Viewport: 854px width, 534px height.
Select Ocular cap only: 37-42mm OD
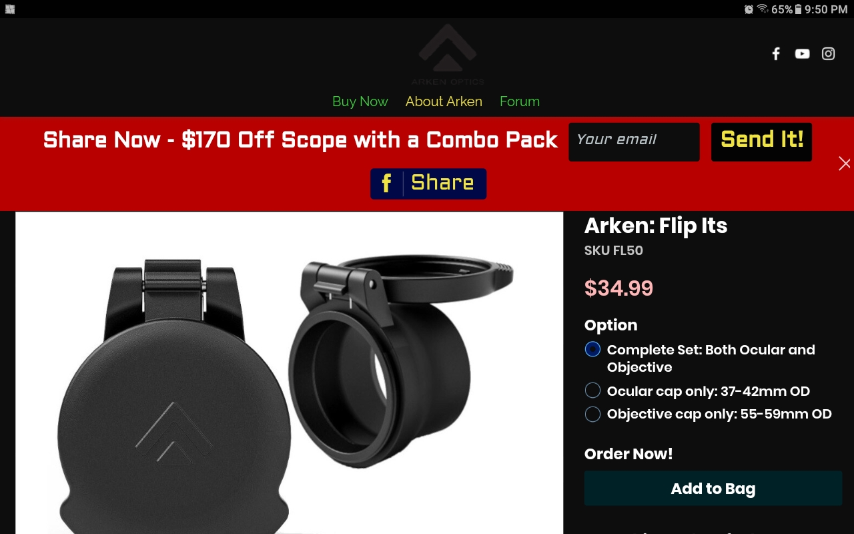point(592,390)
